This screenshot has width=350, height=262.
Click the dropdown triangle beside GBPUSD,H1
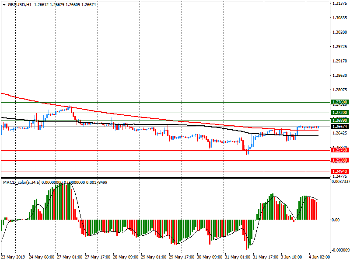[x=4, y=5]
